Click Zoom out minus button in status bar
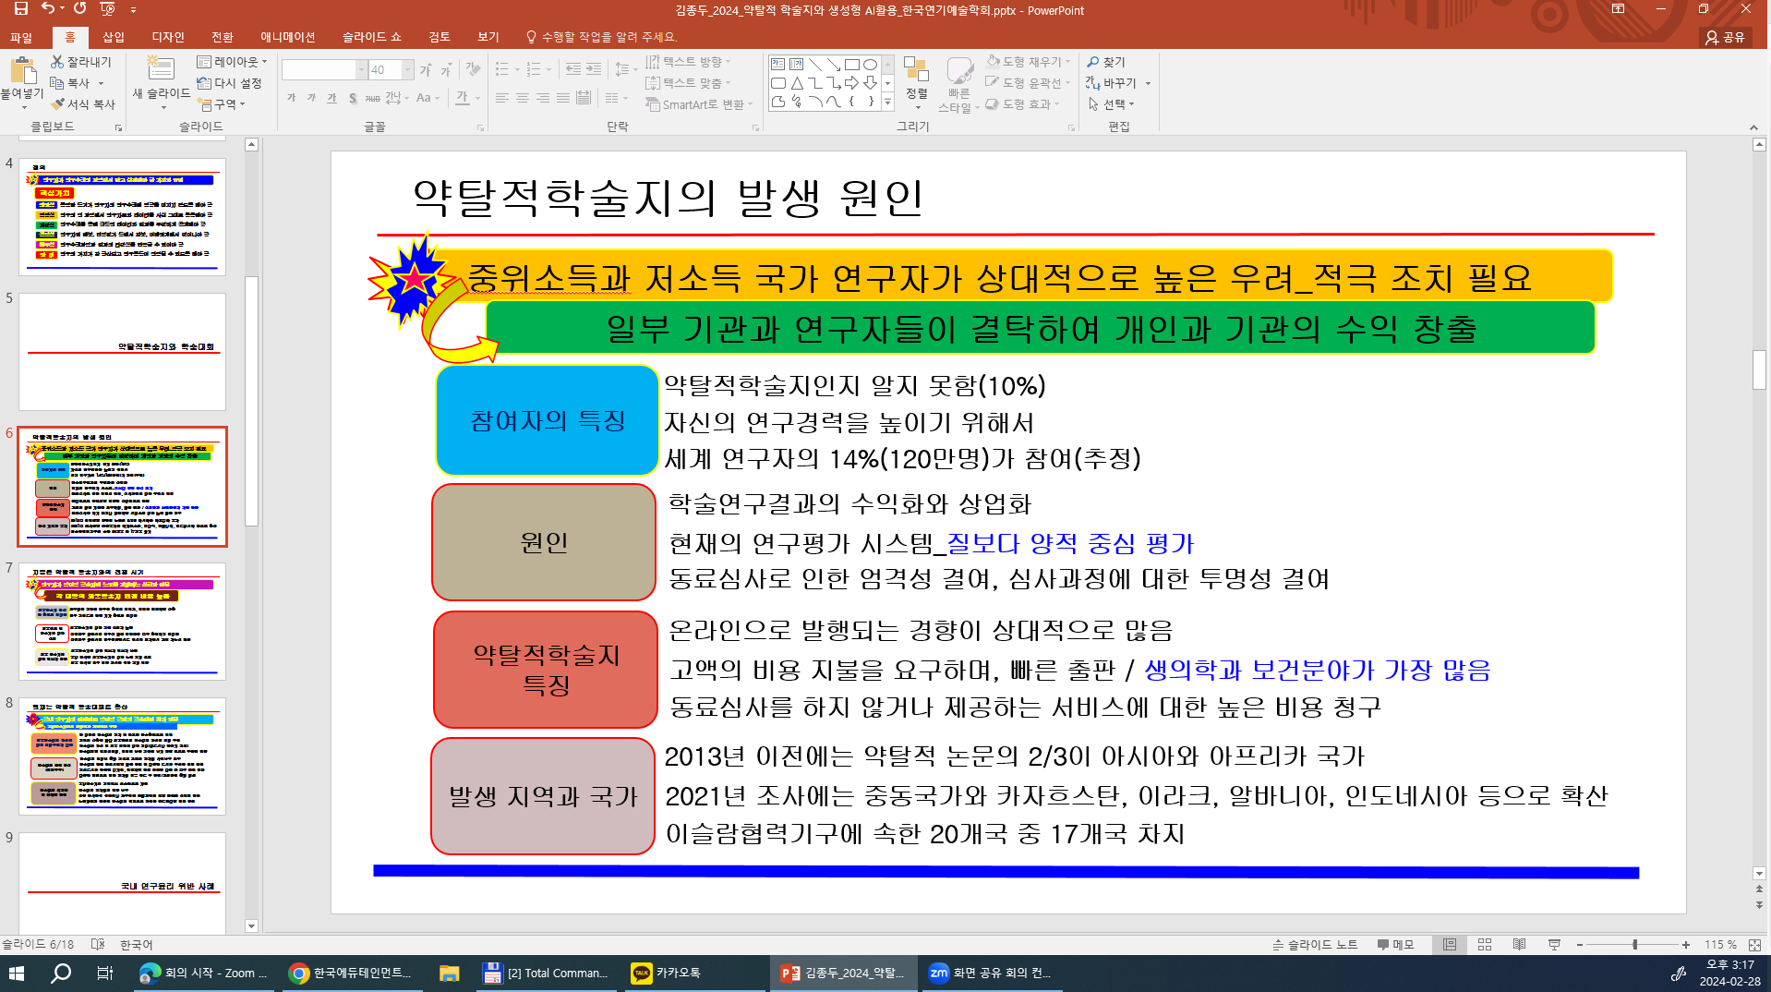Viewport: 1771px width, 992px height. coord(1580,945)
